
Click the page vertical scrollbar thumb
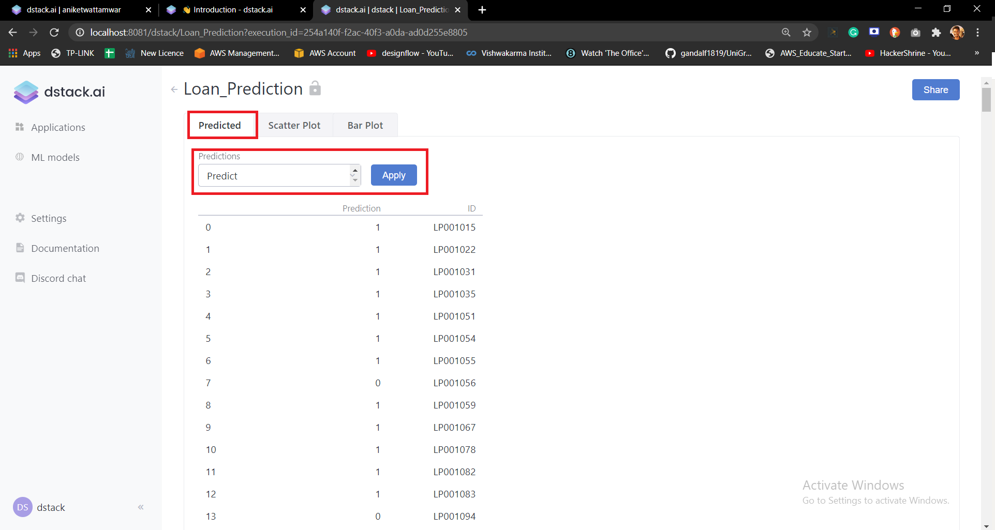pyautogui.click(x=987, y=99)
